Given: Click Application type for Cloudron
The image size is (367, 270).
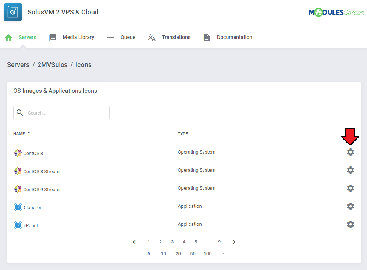Looking at the screenshot, I should tap(190, 206).
